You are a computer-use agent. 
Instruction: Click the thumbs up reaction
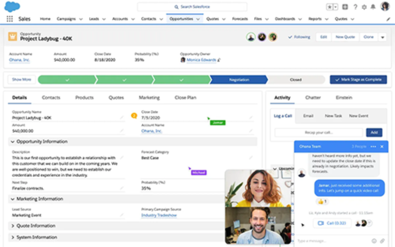322,201
